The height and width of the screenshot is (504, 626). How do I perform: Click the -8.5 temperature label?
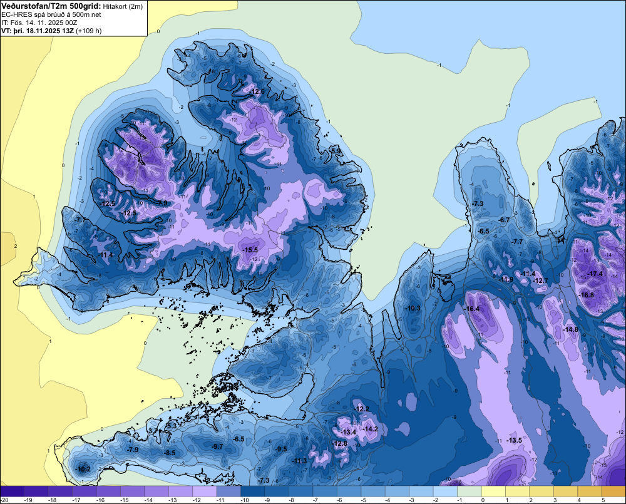[x=170, y=453]
